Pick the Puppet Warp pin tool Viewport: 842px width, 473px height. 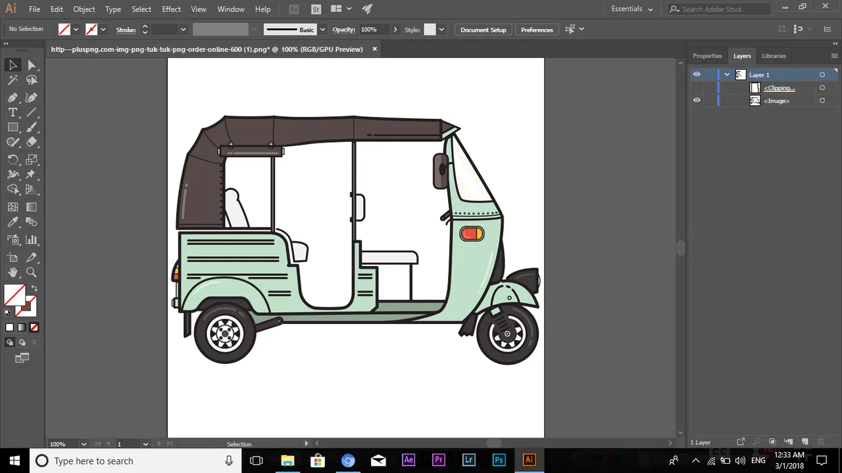(x=32, y=175)
